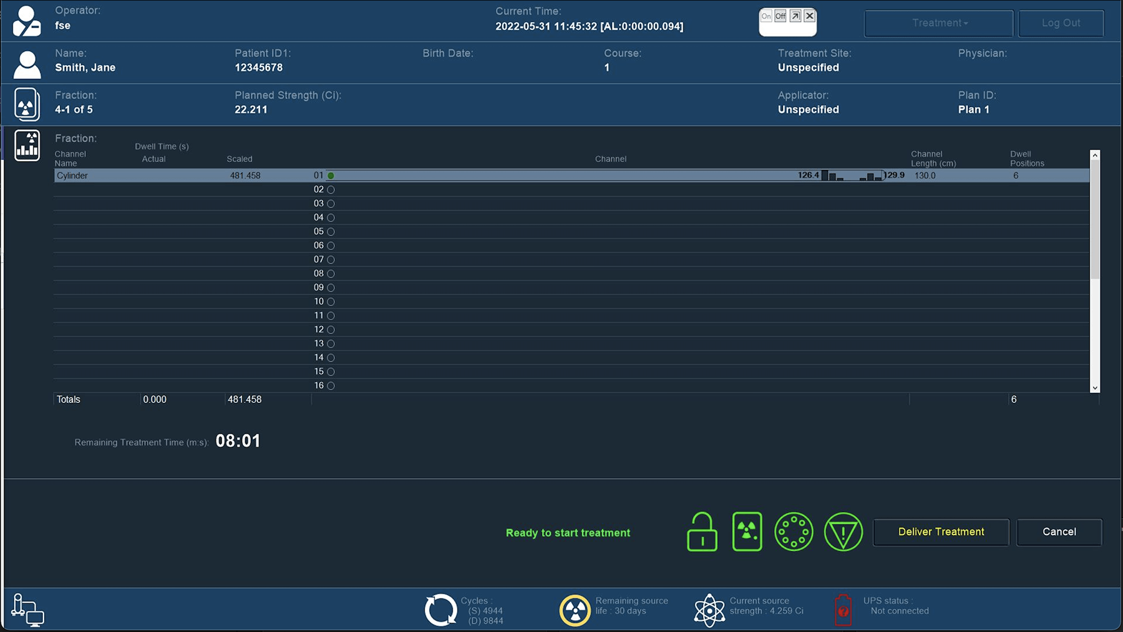Click the Deliver Treatment button
The width and height of the screenshot is (1123, 632).
[x=941, y=531]
